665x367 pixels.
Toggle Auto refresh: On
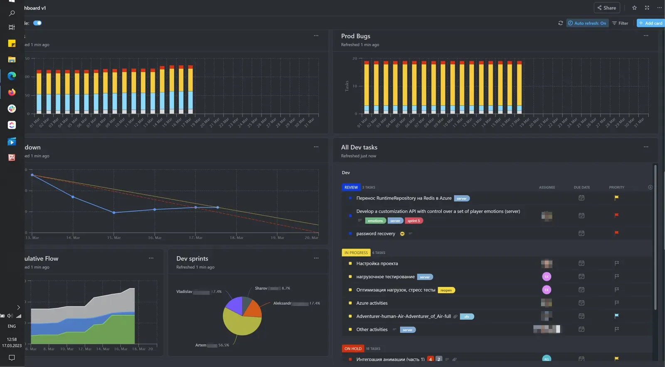[x=587, y=23]
